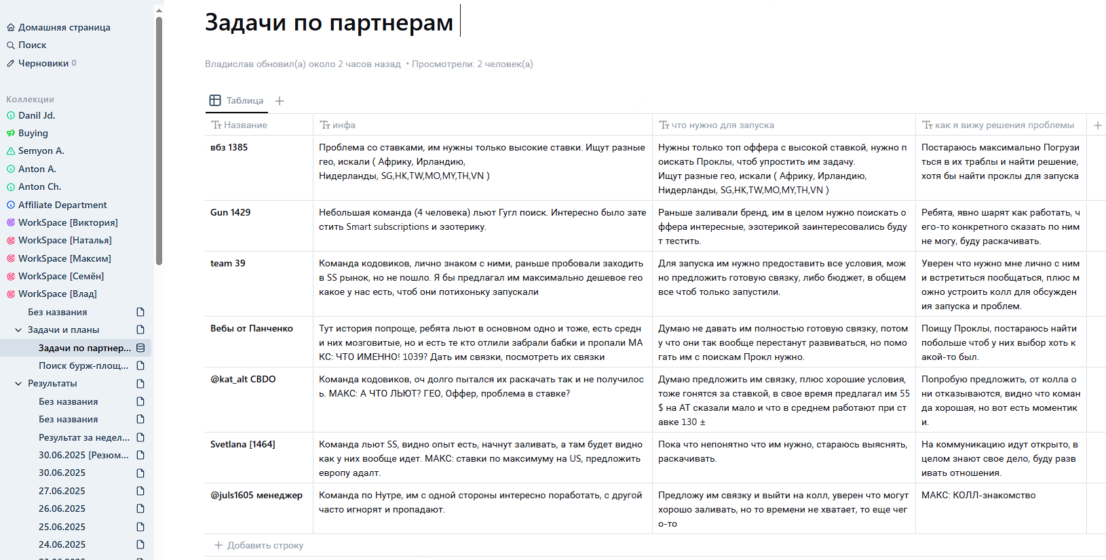Click document icon next to 30.06.2025 [Резюм...
The image size is (1106, 560).
(x=140, y=455)
